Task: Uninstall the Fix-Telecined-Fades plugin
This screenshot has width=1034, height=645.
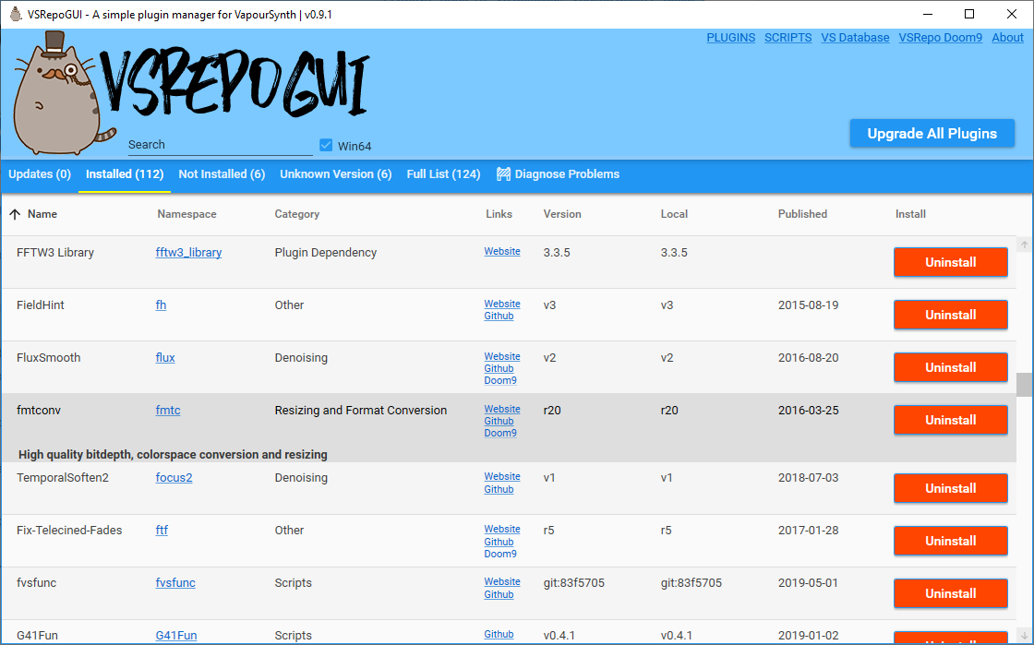Action: point(950,541)
